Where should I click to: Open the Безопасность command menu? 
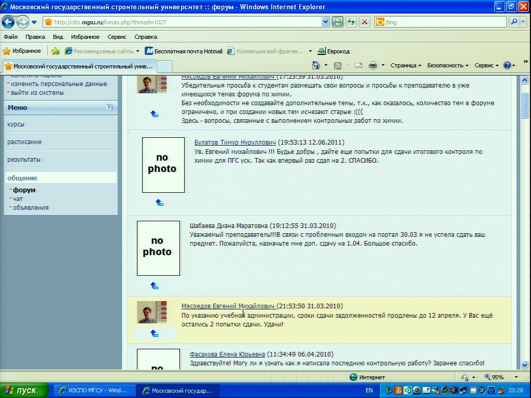coord(448,65)
